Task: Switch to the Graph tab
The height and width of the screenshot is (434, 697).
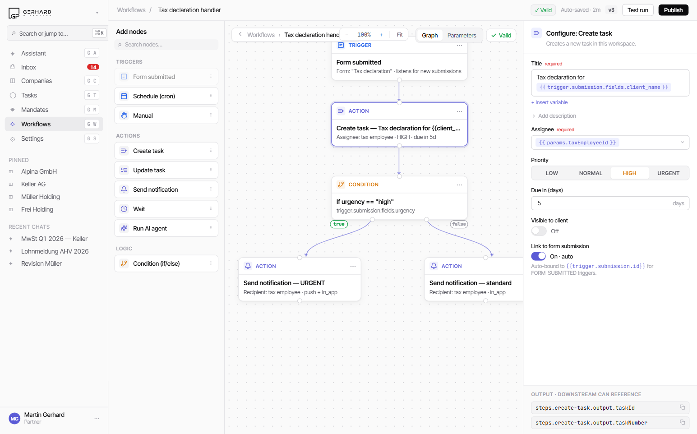Action: click(429, 35)
